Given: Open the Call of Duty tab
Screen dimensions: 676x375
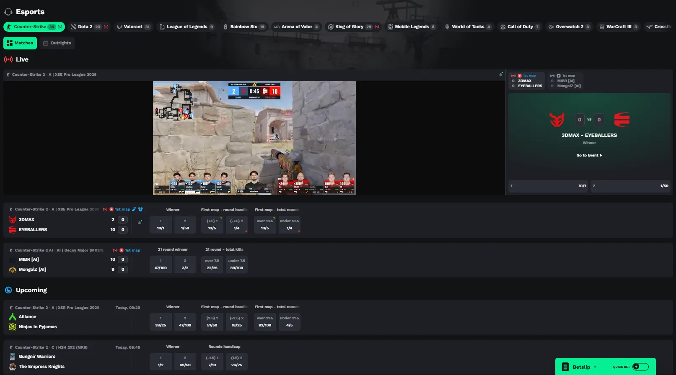Looking at the screenshot, I should coord(520,27).
